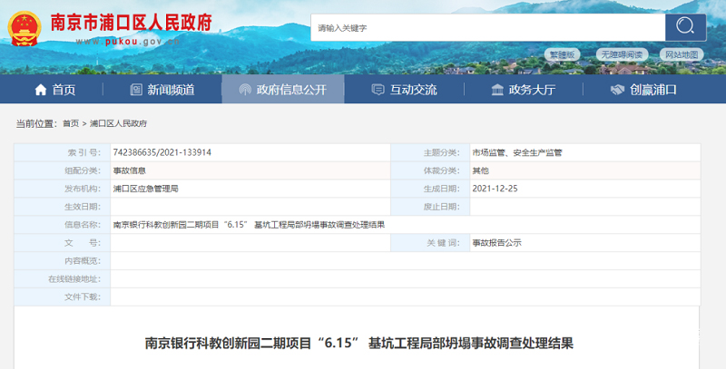Enable 无障碍阅读 accessibility reading mode

[x=622, y=54]
